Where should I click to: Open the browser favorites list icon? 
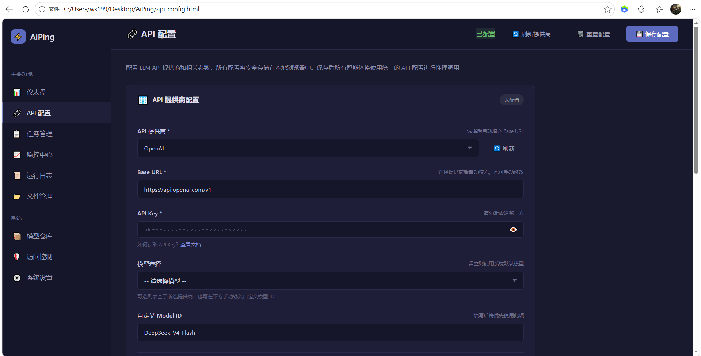[659, 9]
